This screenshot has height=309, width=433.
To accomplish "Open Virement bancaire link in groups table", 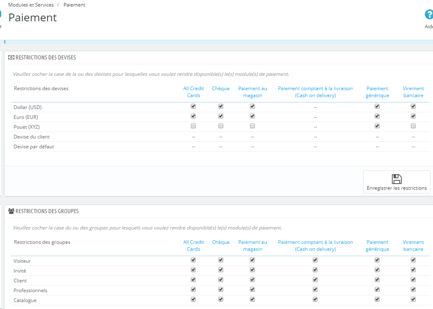I will tap(413, 245).
